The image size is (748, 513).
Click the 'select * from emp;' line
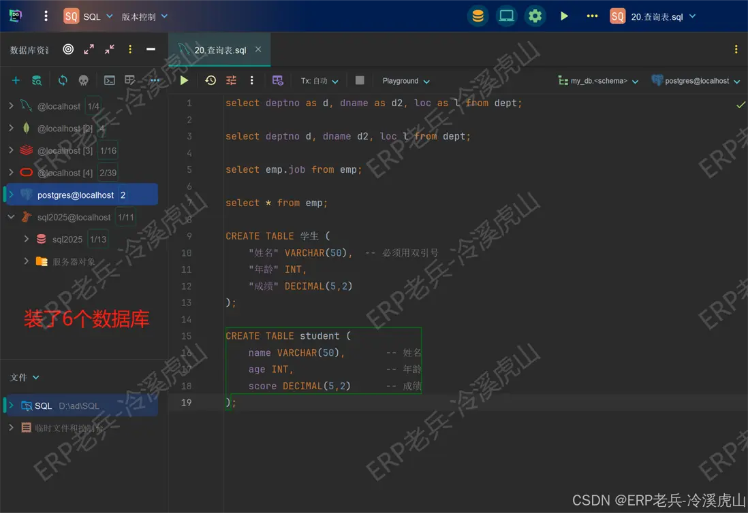276,203
